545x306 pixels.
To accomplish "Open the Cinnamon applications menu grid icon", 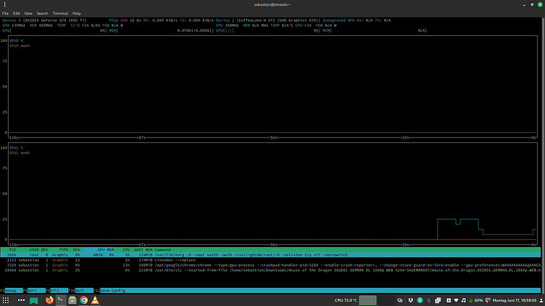I will pos(6,300).
